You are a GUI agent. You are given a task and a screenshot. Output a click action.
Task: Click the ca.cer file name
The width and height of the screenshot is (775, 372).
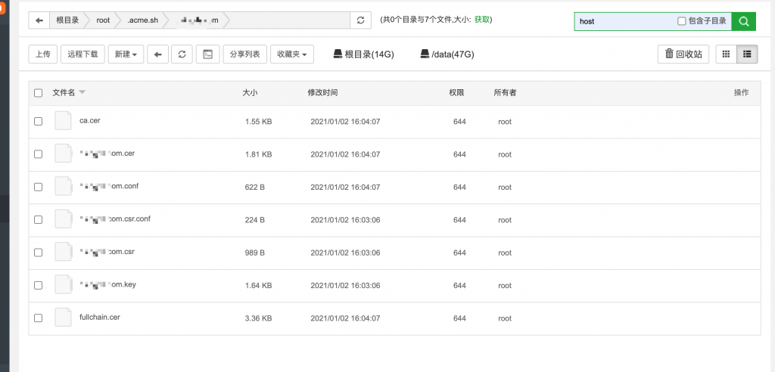90,120
